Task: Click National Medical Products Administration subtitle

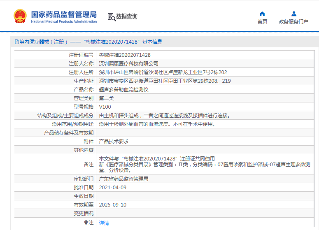Action: 64,21
